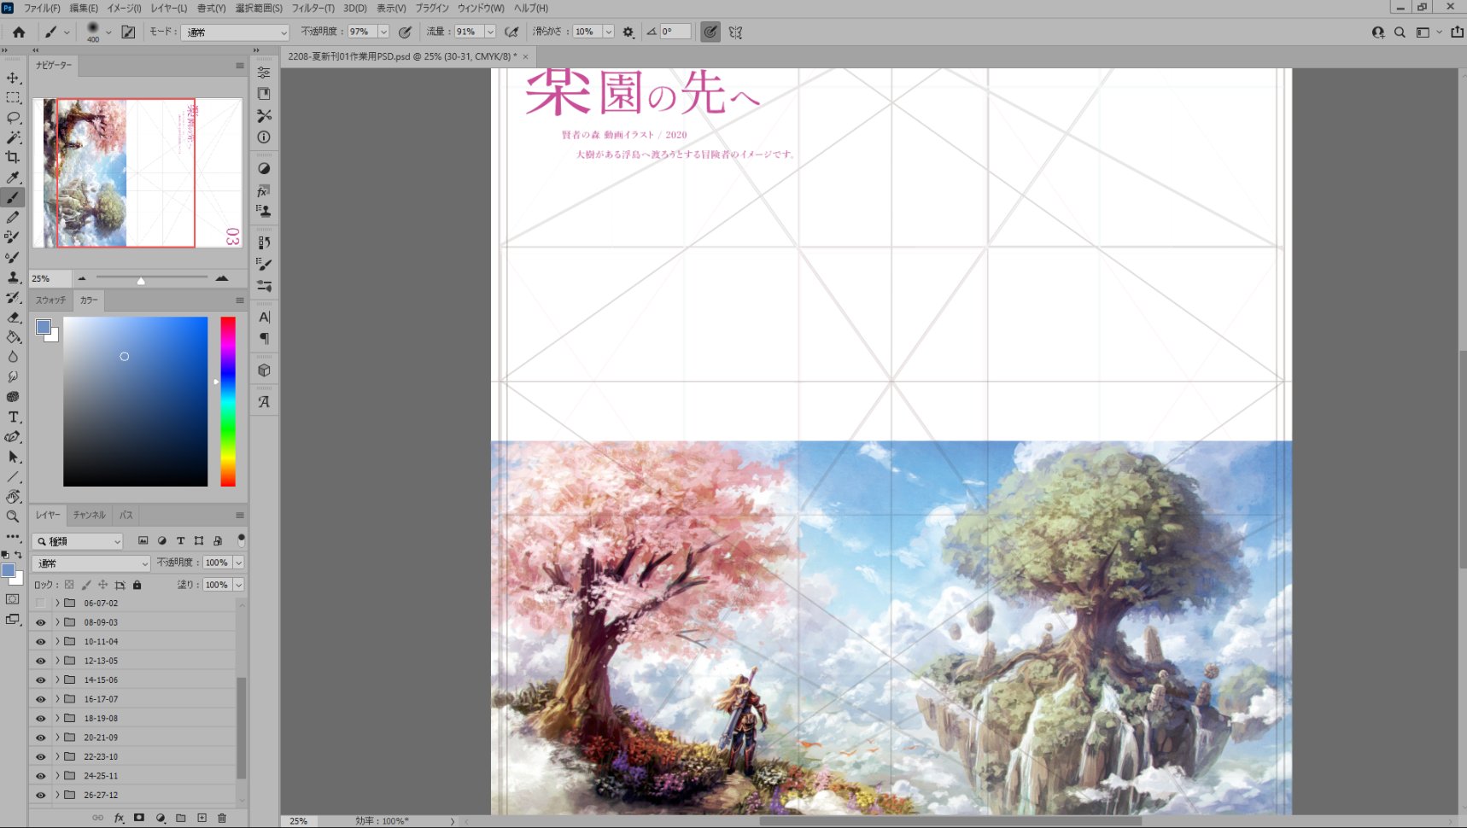This screenshot has height=828, width=1467.
Task: Select the Move tool
Action: point(13,78)
